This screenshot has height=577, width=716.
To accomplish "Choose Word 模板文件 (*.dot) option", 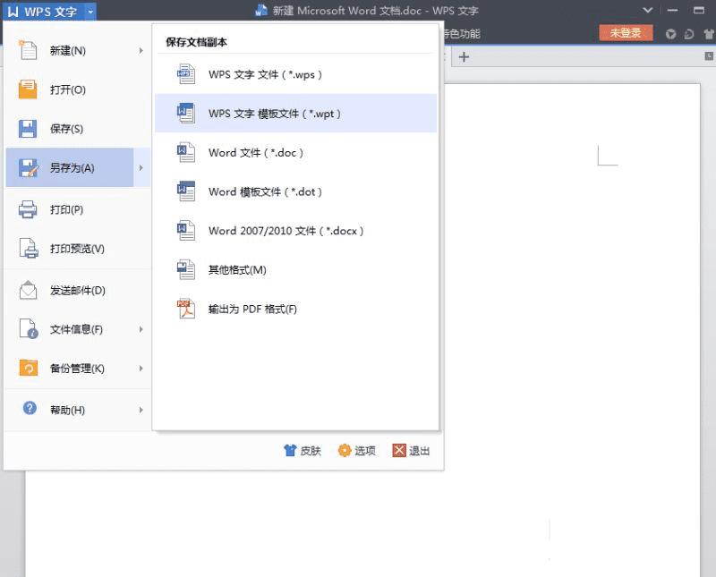I will click(x=296, y=191).
